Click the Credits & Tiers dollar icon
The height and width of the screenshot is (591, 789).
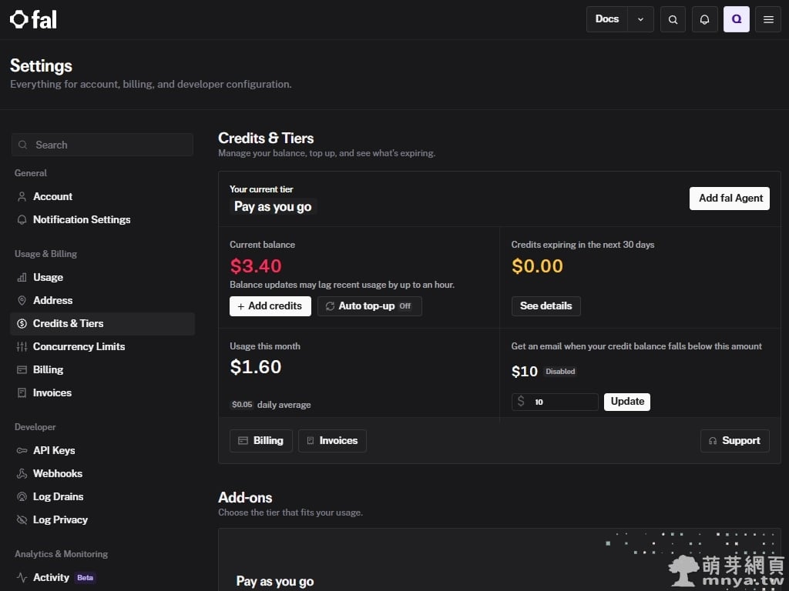(x=22, y=324)
